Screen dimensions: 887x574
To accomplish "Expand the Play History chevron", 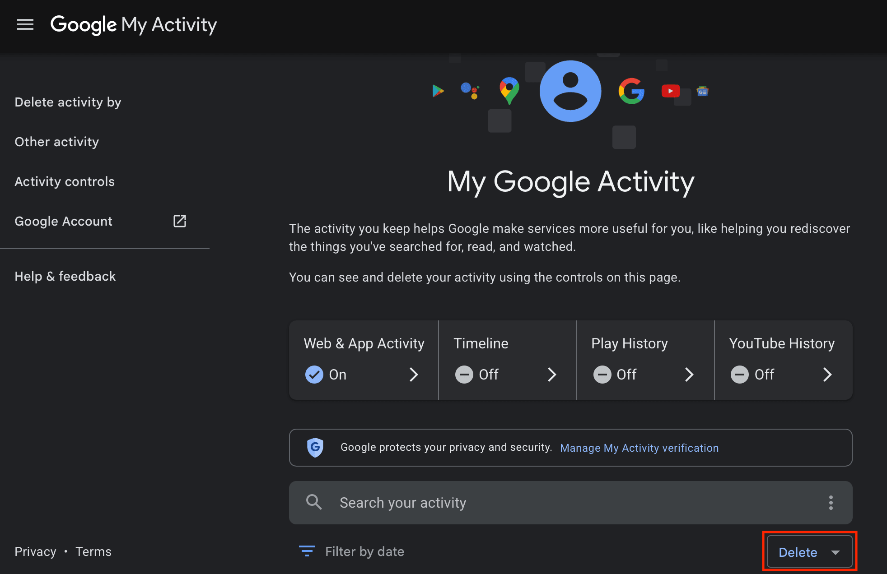I will [689, 375].
